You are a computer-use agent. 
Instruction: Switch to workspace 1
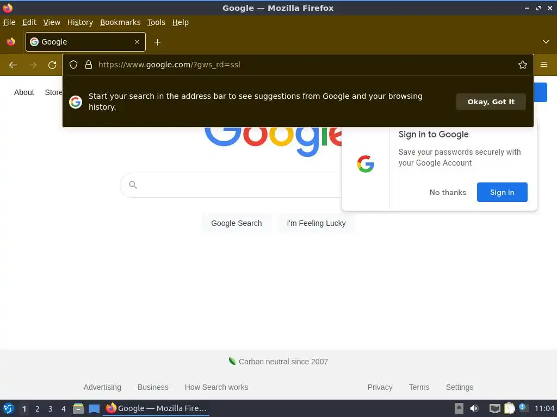pos(24,409)
